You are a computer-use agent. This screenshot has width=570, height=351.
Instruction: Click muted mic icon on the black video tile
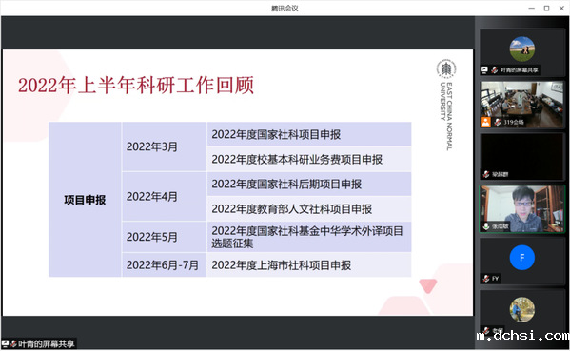tap(486, 174)
